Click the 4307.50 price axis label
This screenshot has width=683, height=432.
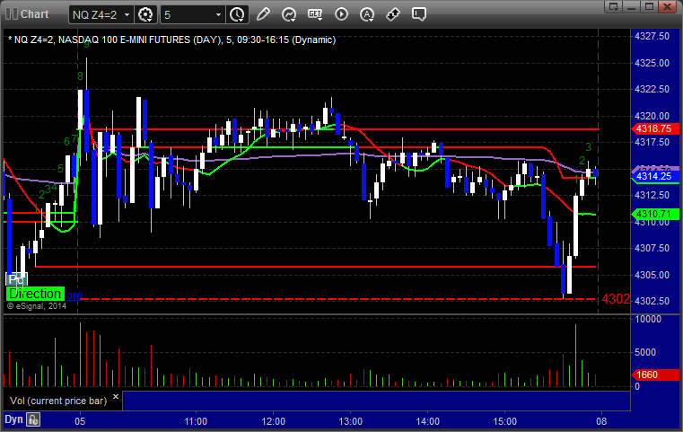click(652, 248)
